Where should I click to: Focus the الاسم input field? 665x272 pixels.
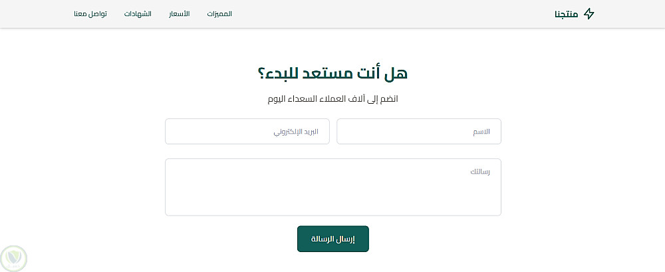click(419, 131)
